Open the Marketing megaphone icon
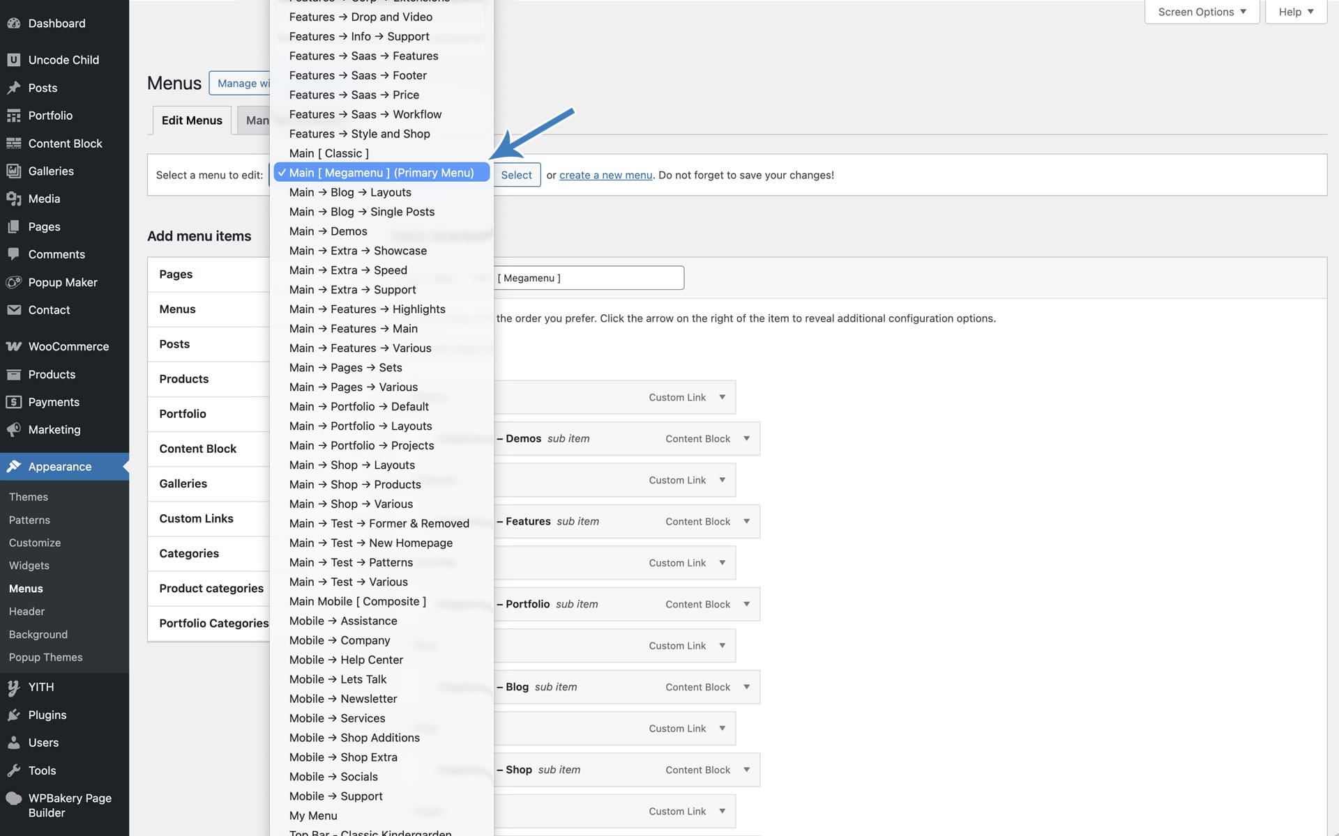The image size is (1339, 836). (x=13, y=430)
